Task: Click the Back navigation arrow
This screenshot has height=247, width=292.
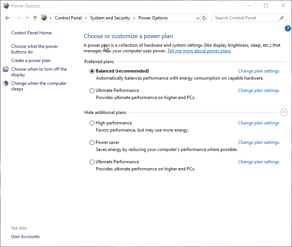Action: (7, 18)
